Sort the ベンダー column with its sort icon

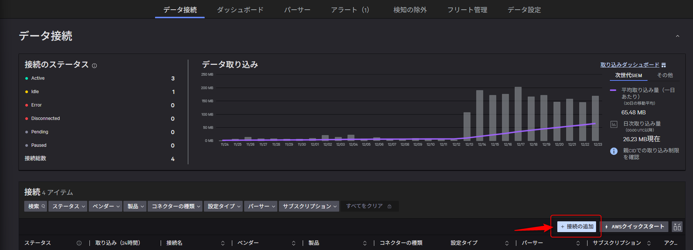(294, 243)
